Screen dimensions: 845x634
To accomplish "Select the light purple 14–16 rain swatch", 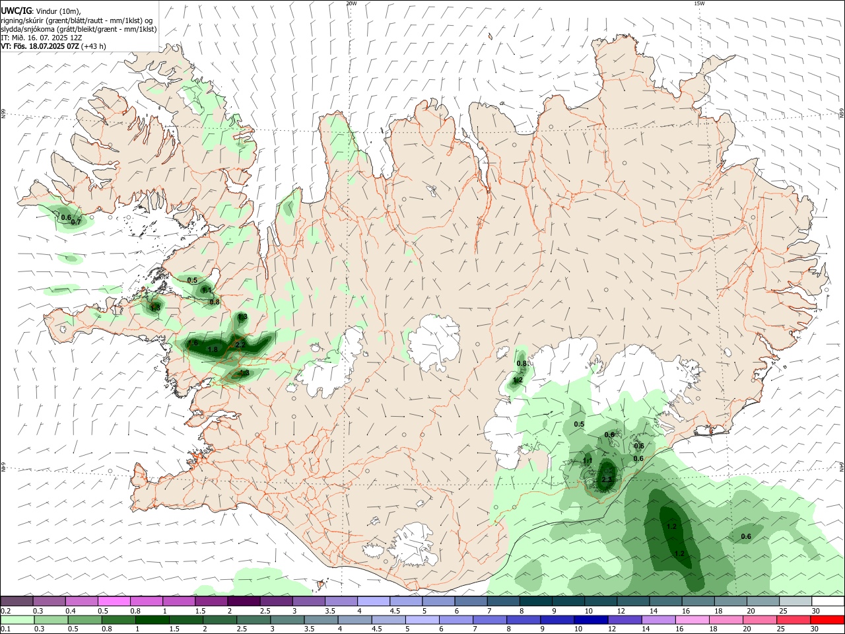I will [x=659, y=620].
